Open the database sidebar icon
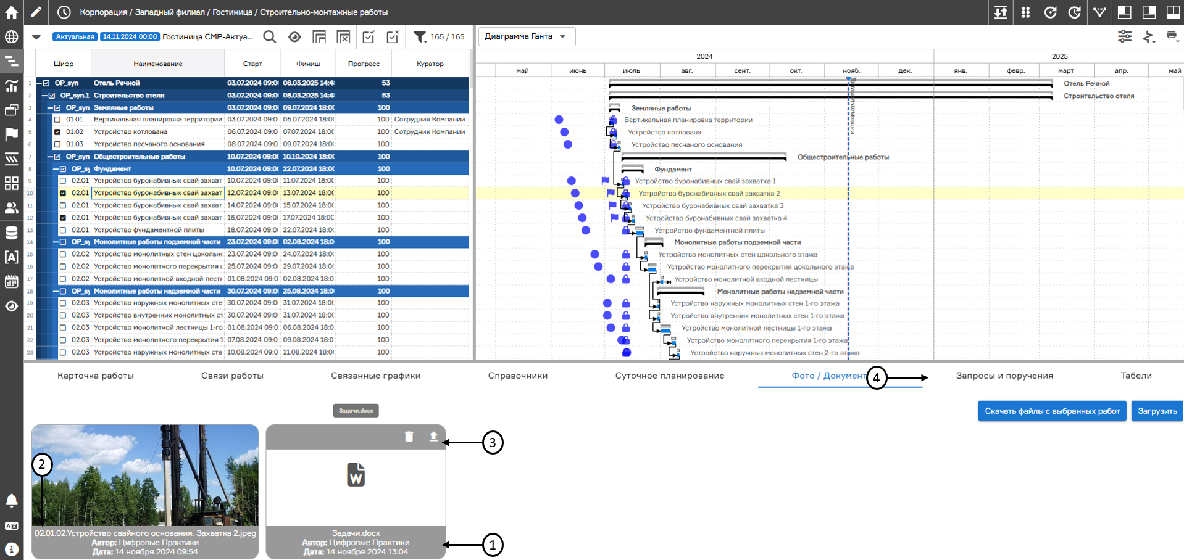This screenshot has height=560, width=1184. point(11,233)
